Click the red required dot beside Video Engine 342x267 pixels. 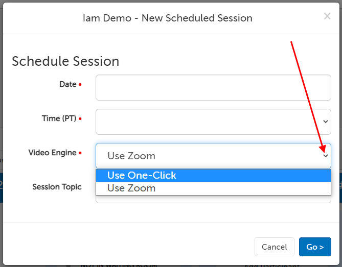click(x=80, y=153)
